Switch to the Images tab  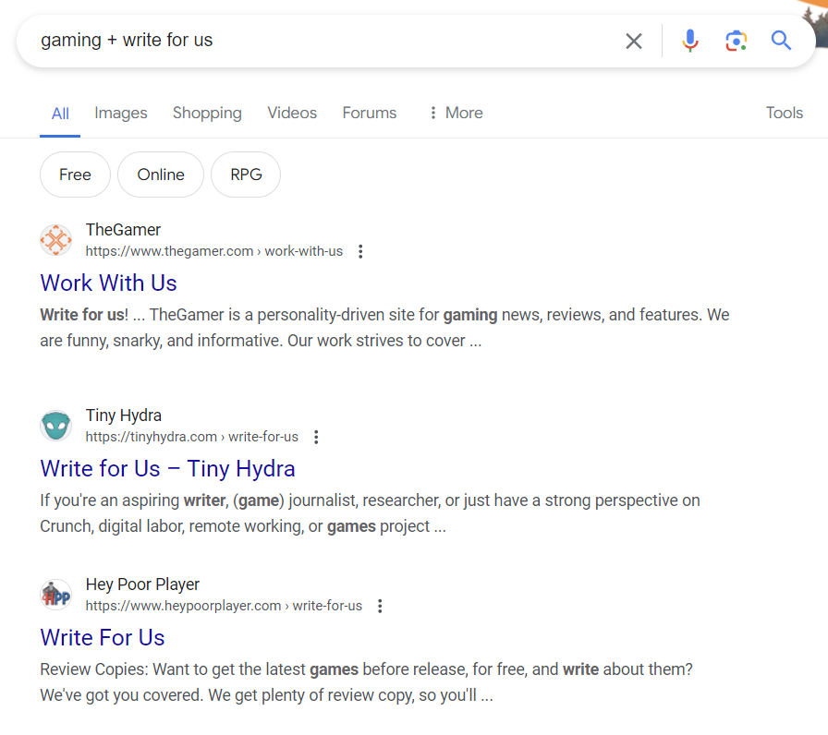pyautogui.click(x=120, y=112)
